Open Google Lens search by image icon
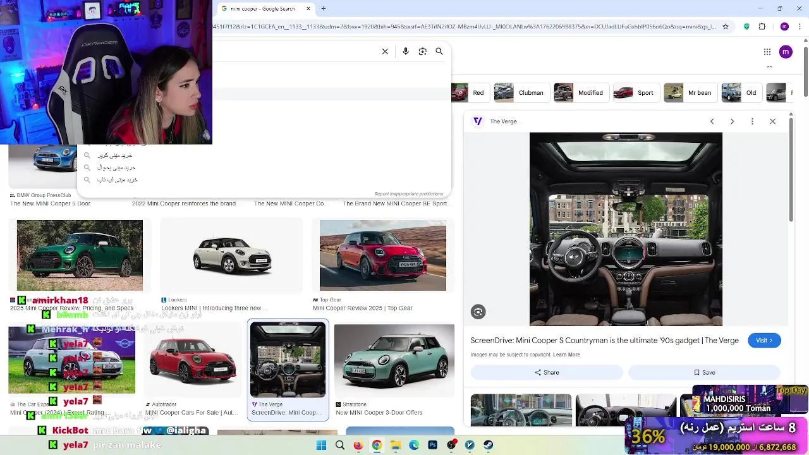This screenshot has width=809, height=455. click(422, 51)
